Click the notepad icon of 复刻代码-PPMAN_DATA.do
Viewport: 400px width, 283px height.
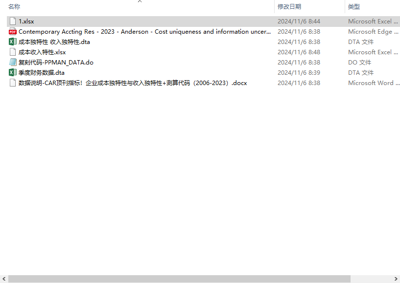tap(13, 63)
